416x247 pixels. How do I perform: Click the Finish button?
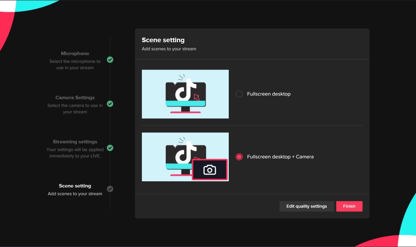point(349,206)
